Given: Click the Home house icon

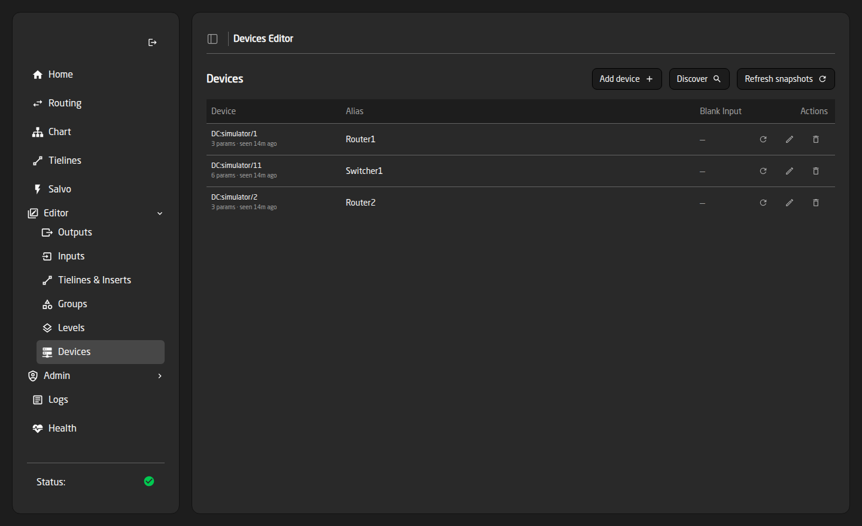Looking at the screenshot, I should pos(38,75).
